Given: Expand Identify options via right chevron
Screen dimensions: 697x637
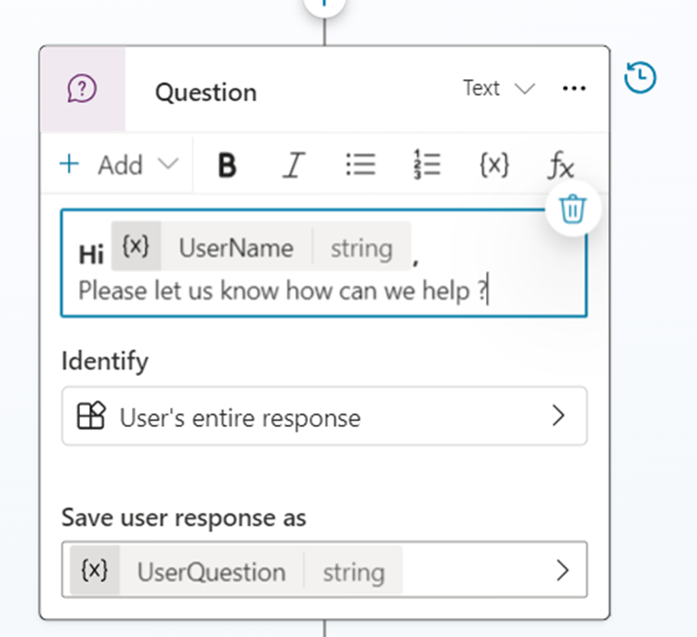Looking at the screenshot, I should point(559,417).
